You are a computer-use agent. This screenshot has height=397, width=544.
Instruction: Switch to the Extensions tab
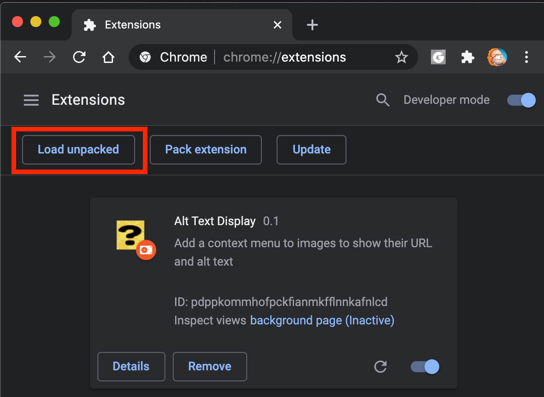point(133,25)
